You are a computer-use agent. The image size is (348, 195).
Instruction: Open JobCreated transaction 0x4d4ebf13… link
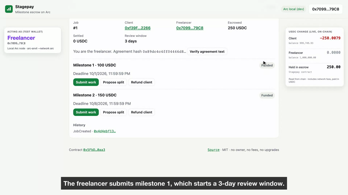point(105,131)
